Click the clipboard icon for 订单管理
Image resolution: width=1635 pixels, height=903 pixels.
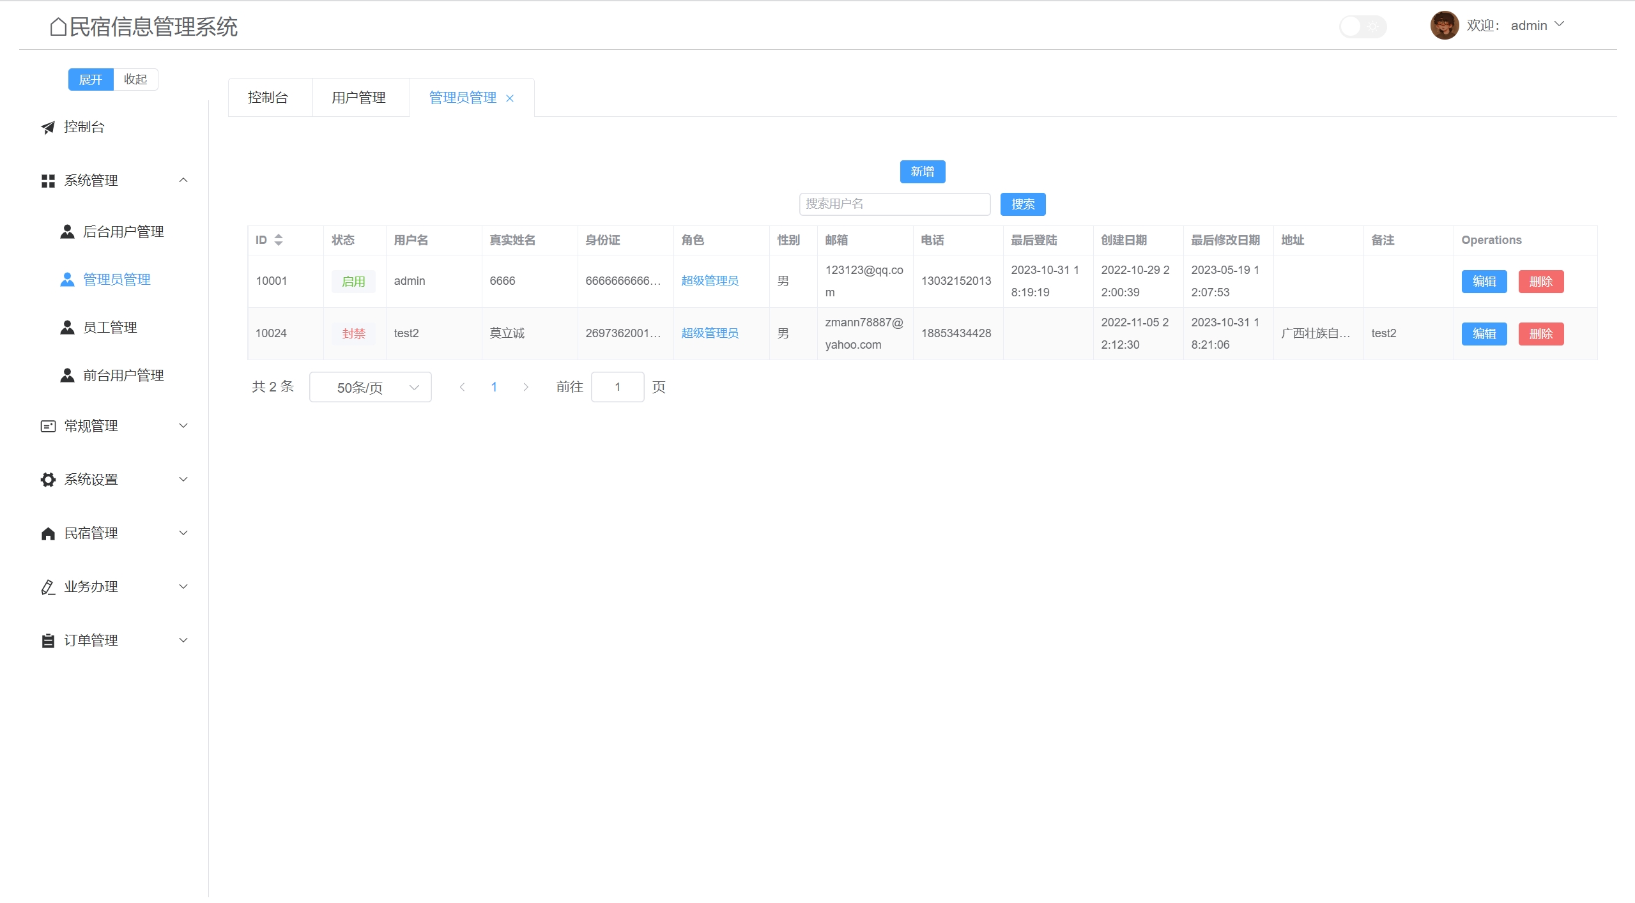pyautogui.click(x=48, y=641)
